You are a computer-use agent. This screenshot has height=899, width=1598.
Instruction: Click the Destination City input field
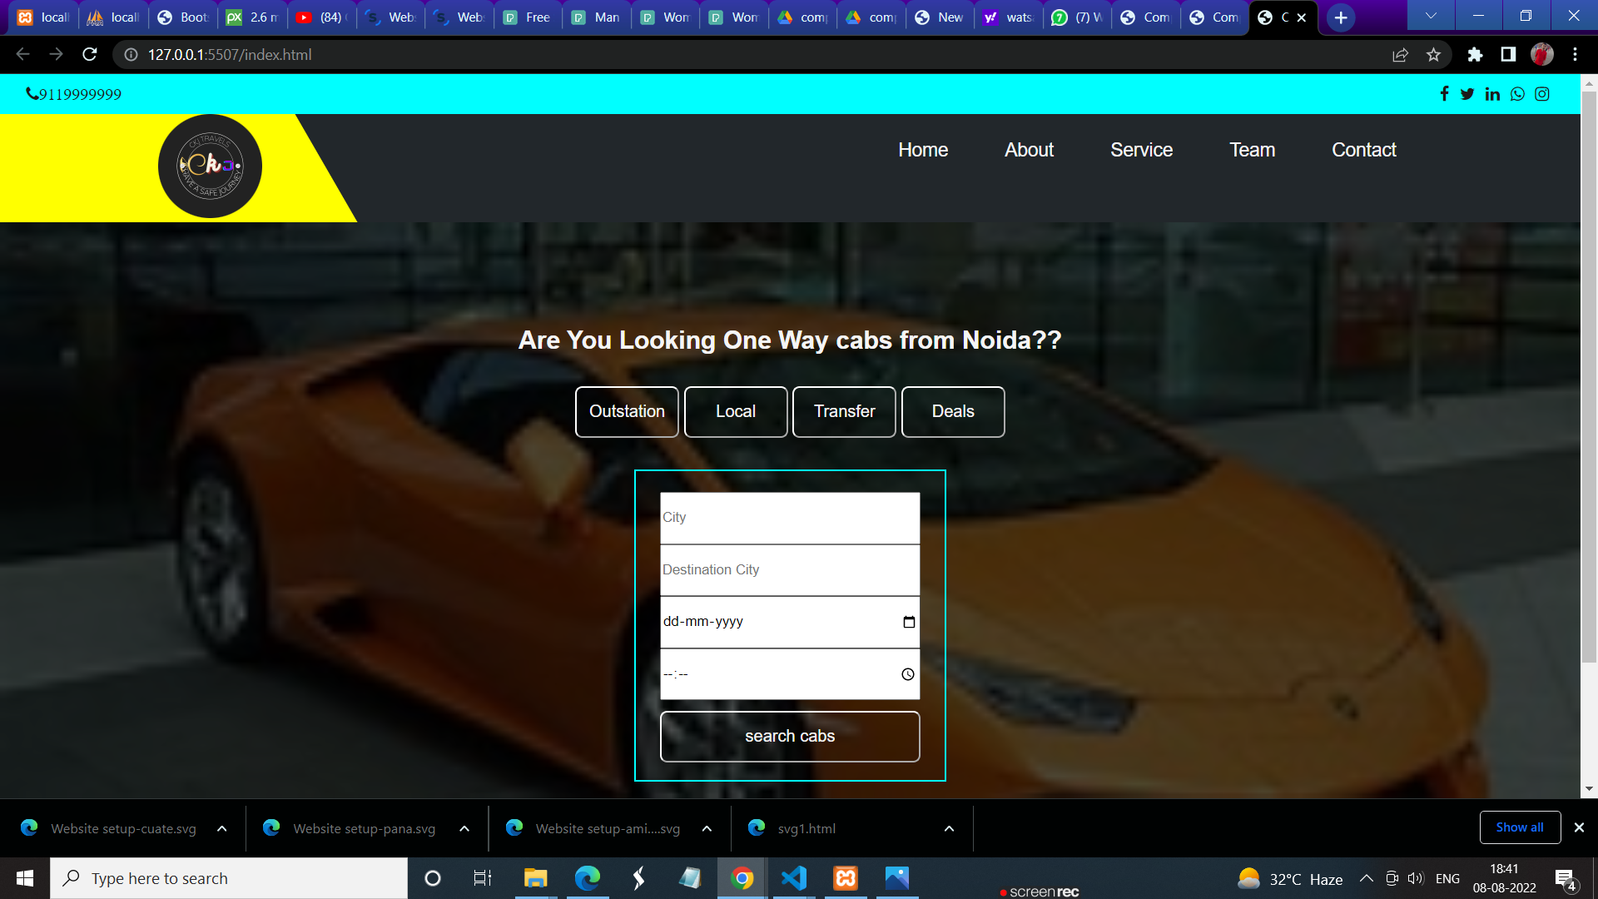point(790,570)
